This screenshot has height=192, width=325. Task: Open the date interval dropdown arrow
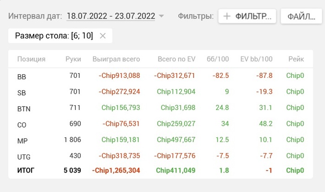click(161, 16)
